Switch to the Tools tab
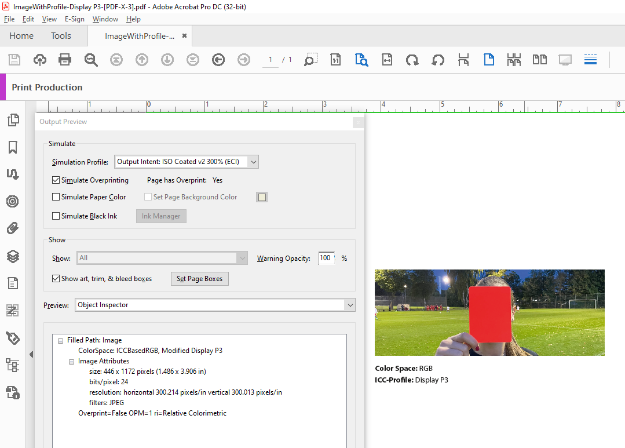 [x=61, y=35]
